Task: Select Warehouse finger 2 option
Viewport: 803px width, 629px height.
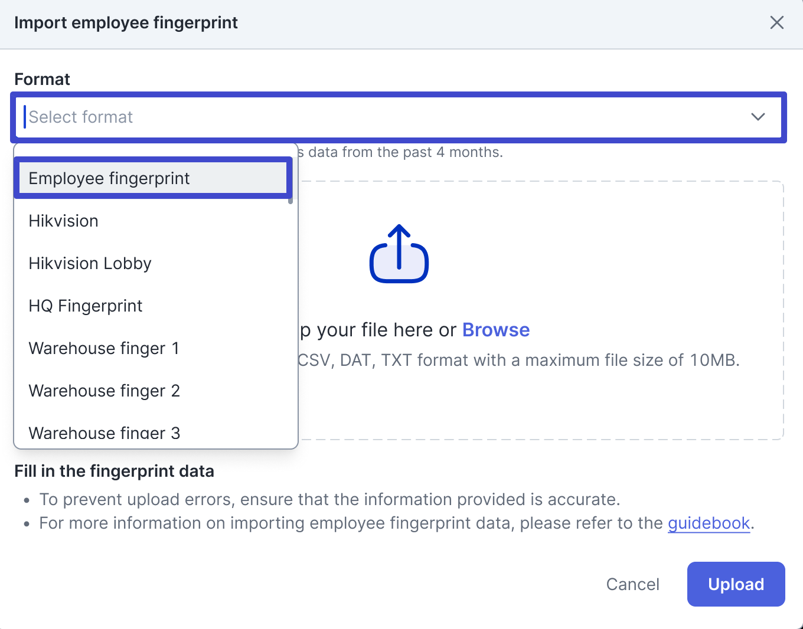Action: [x=104, y=391]
